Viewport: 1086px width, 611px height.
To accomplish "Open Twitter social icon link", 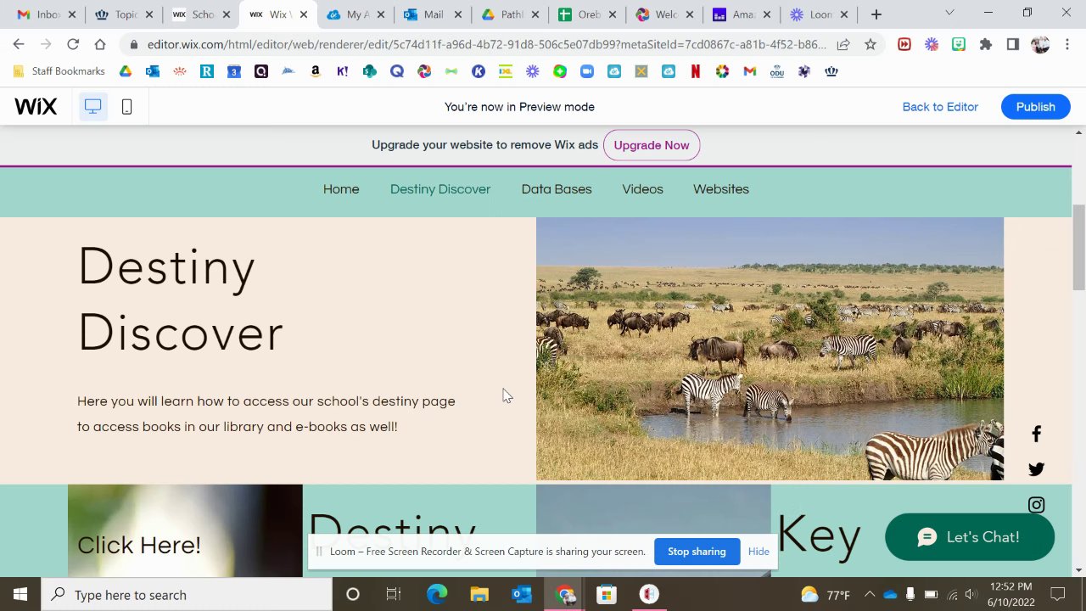I will coord(1036,469).
